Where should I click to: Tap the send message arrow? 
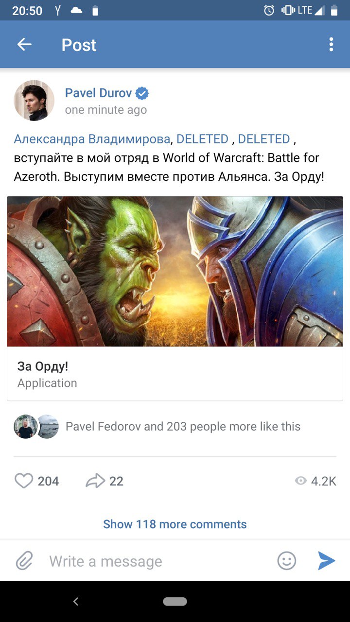327,561
